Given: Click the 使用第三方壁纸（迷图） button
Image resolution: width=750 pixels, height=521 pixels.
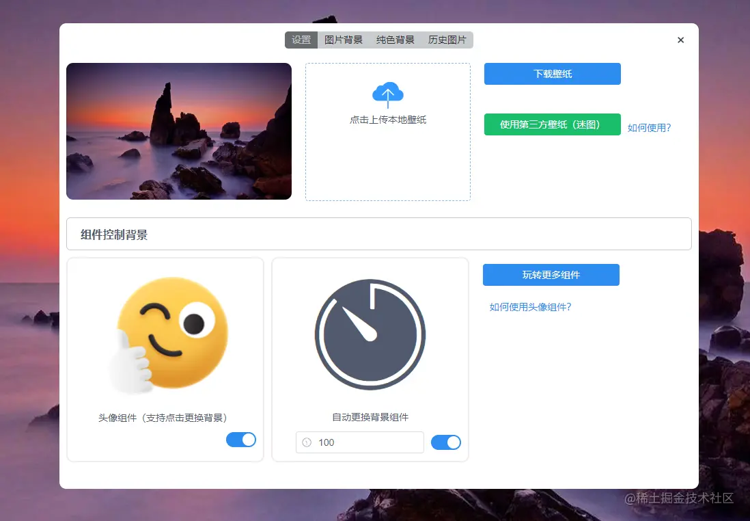Looking at the screenshot, I should click(552, 124).
